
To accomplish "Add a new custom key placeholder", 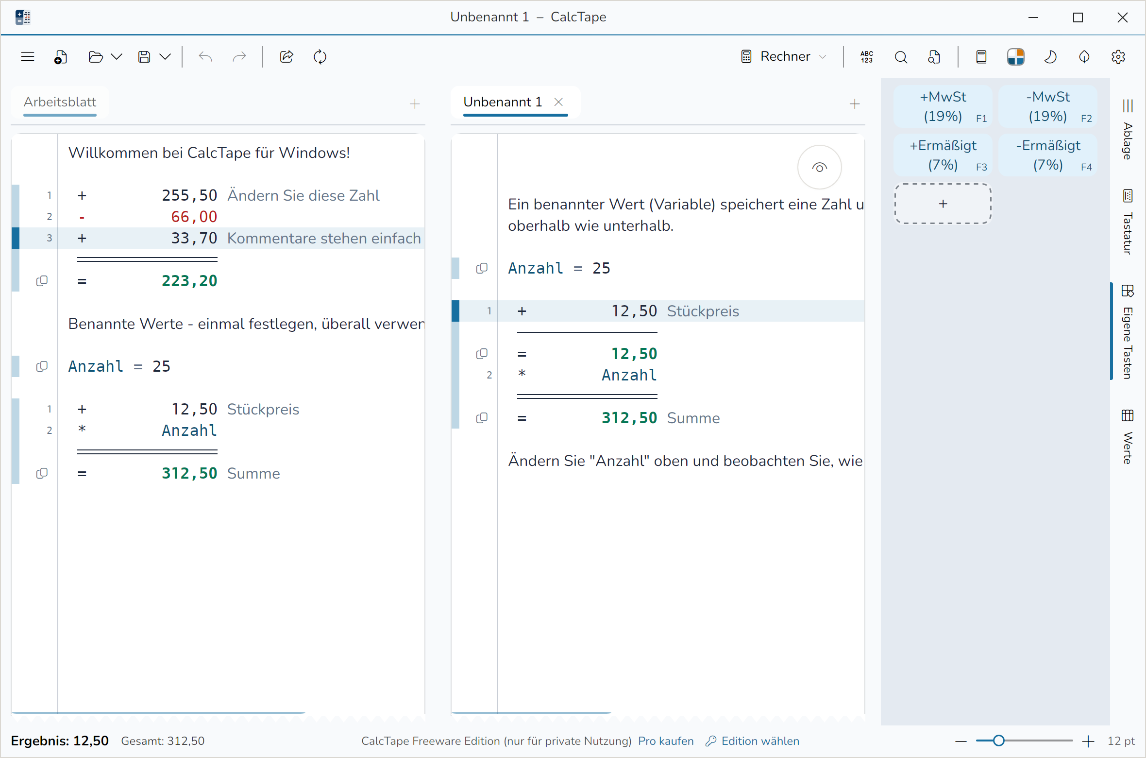I will point(943,204).
